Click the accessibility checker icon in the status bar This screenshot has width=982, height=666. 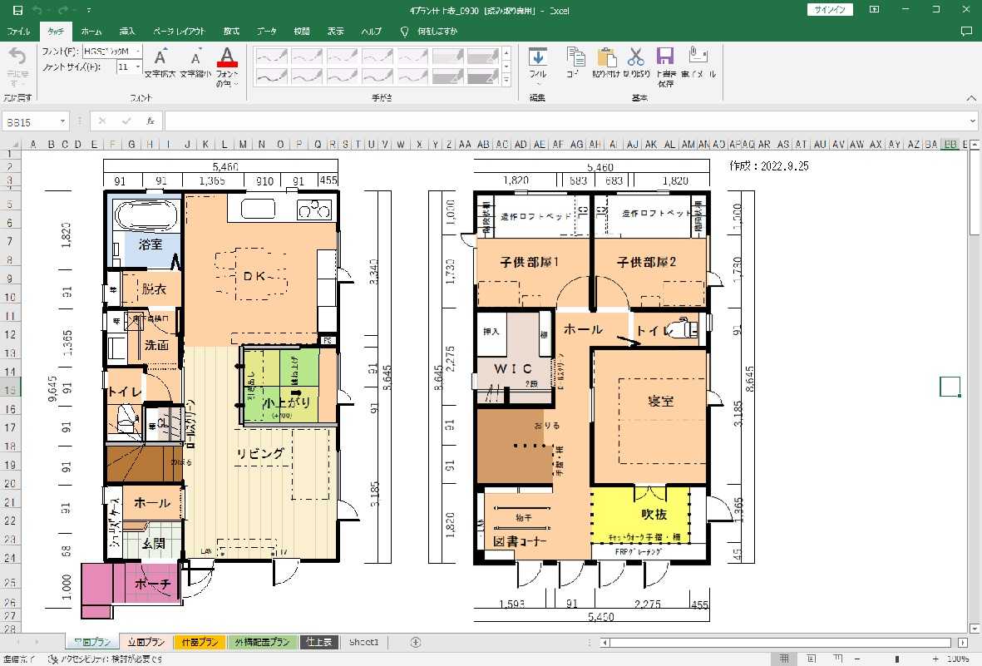52,659
